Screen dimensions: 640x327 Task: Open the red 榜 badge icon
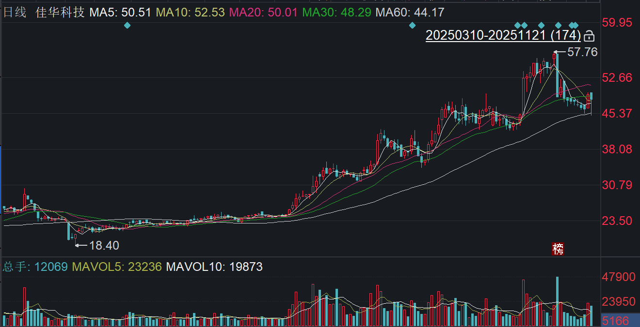pos(558,249)
